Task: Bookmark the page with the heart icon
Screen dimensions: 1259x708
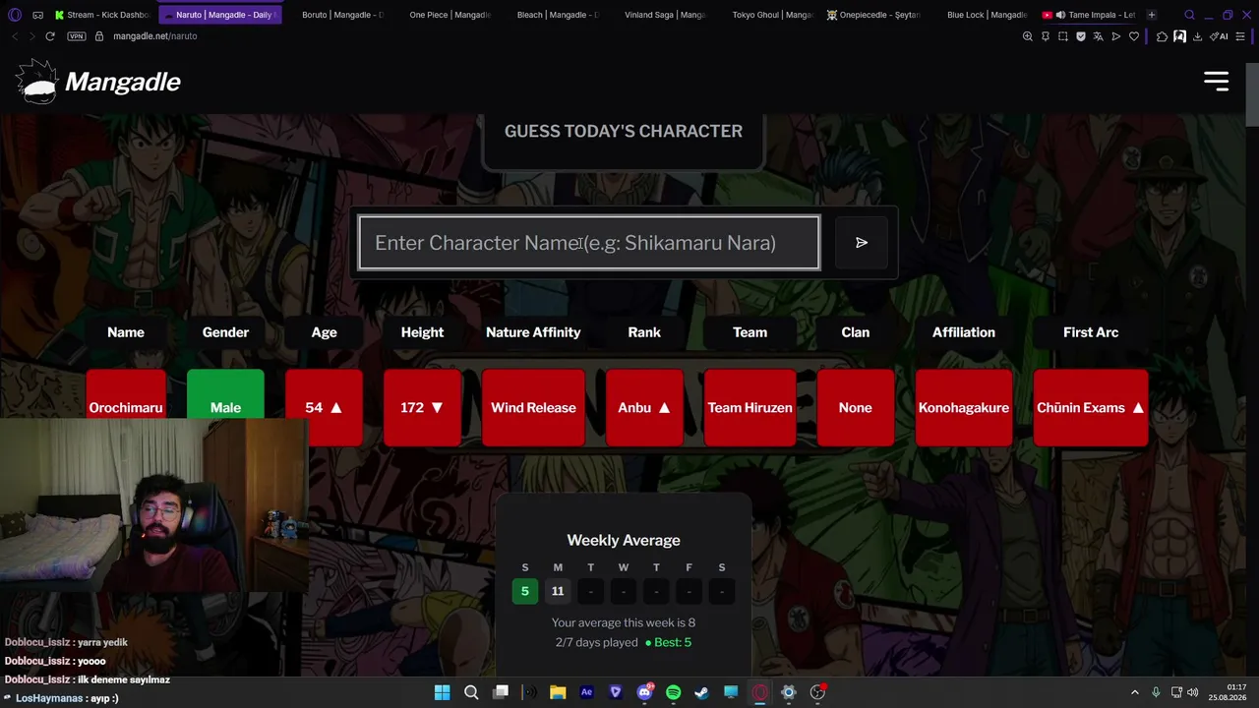Action: tap(1134, 36)
